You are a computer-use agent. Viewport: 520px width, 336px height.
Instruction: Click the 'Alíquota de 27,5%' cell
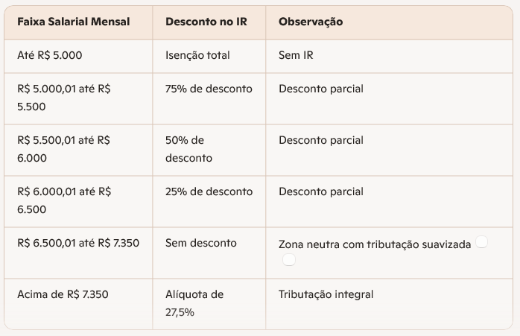[x=194, y=303]
